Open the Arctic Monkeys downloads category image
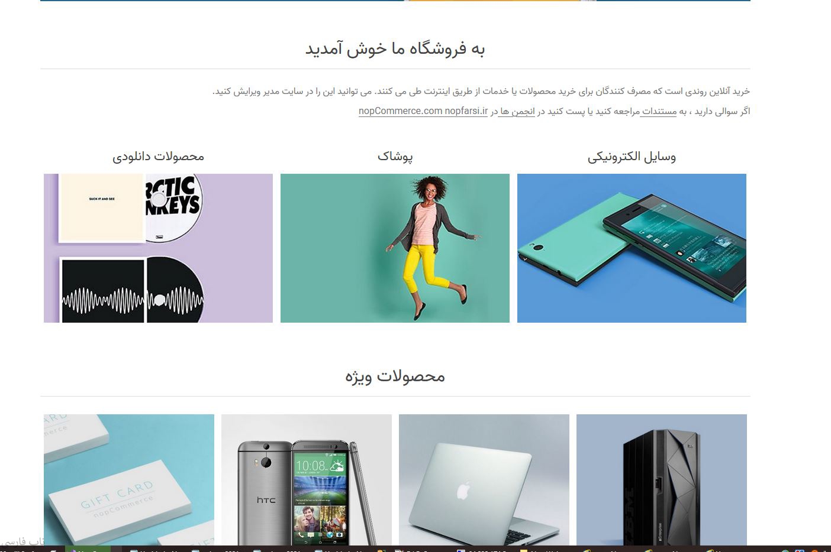831x552 pixels. tap(158, 248)
